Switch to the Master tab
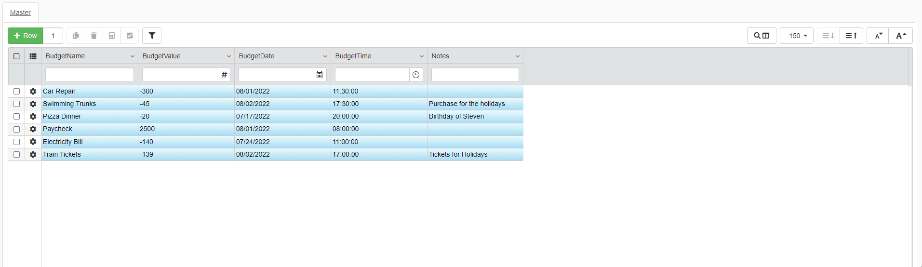The width and height of the screenshot is (922, 267). point(20,13)
